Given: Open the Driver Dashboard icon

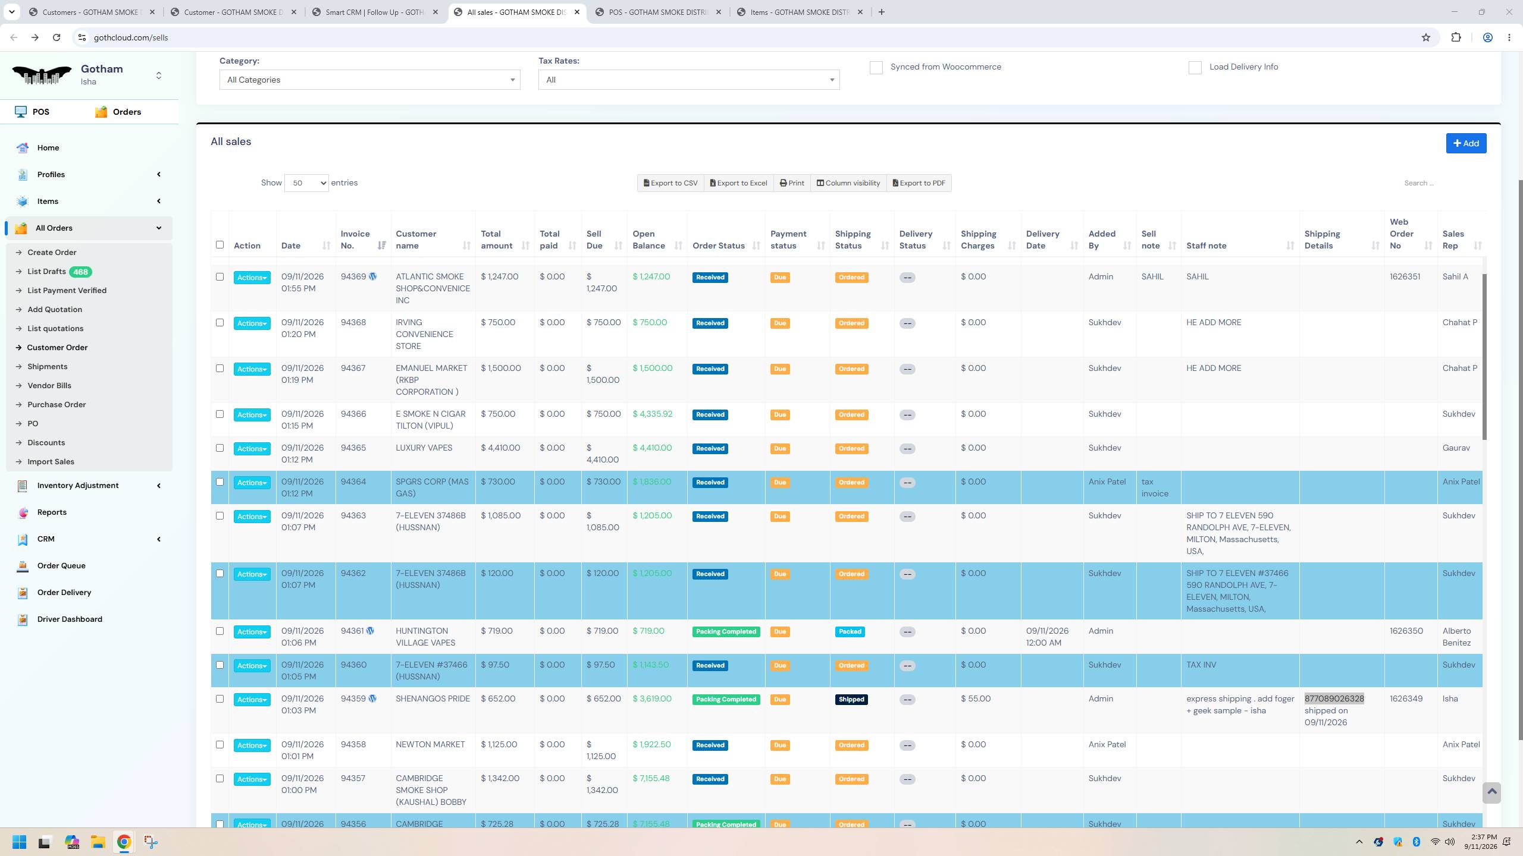Looking at the screenshot, I should tap(23, 619).
